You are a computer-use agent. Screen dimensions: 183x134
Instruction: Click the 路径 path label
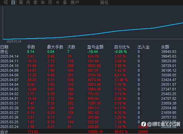[104, 2]
